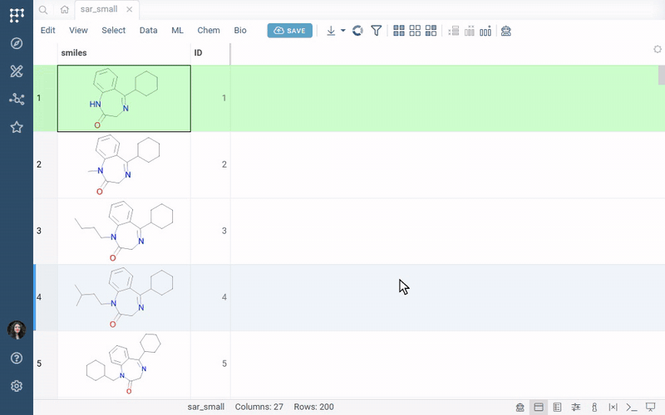Click the Datagrok logo in the sidebar

(17, 15)
